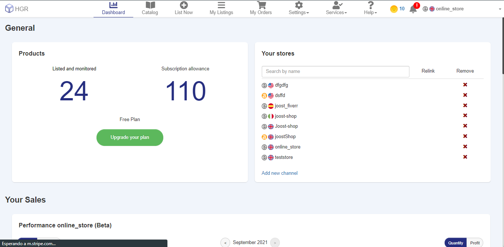The height and width of the screenshot is (247, 504).
Task: Remove the Joost-shop UK store
Action: point(465,126)
